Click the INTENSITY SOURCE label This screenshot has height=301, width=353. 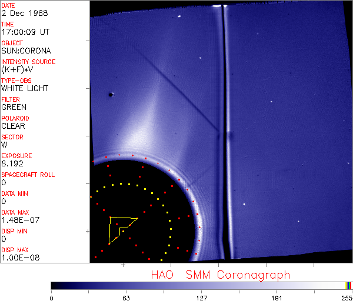(x=28, y=62)
